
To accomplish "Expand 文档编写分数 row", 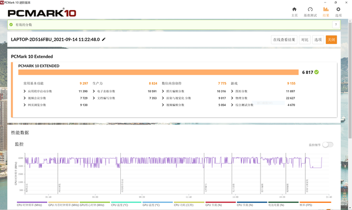I will pyautogui.click(x=94, y=98).
